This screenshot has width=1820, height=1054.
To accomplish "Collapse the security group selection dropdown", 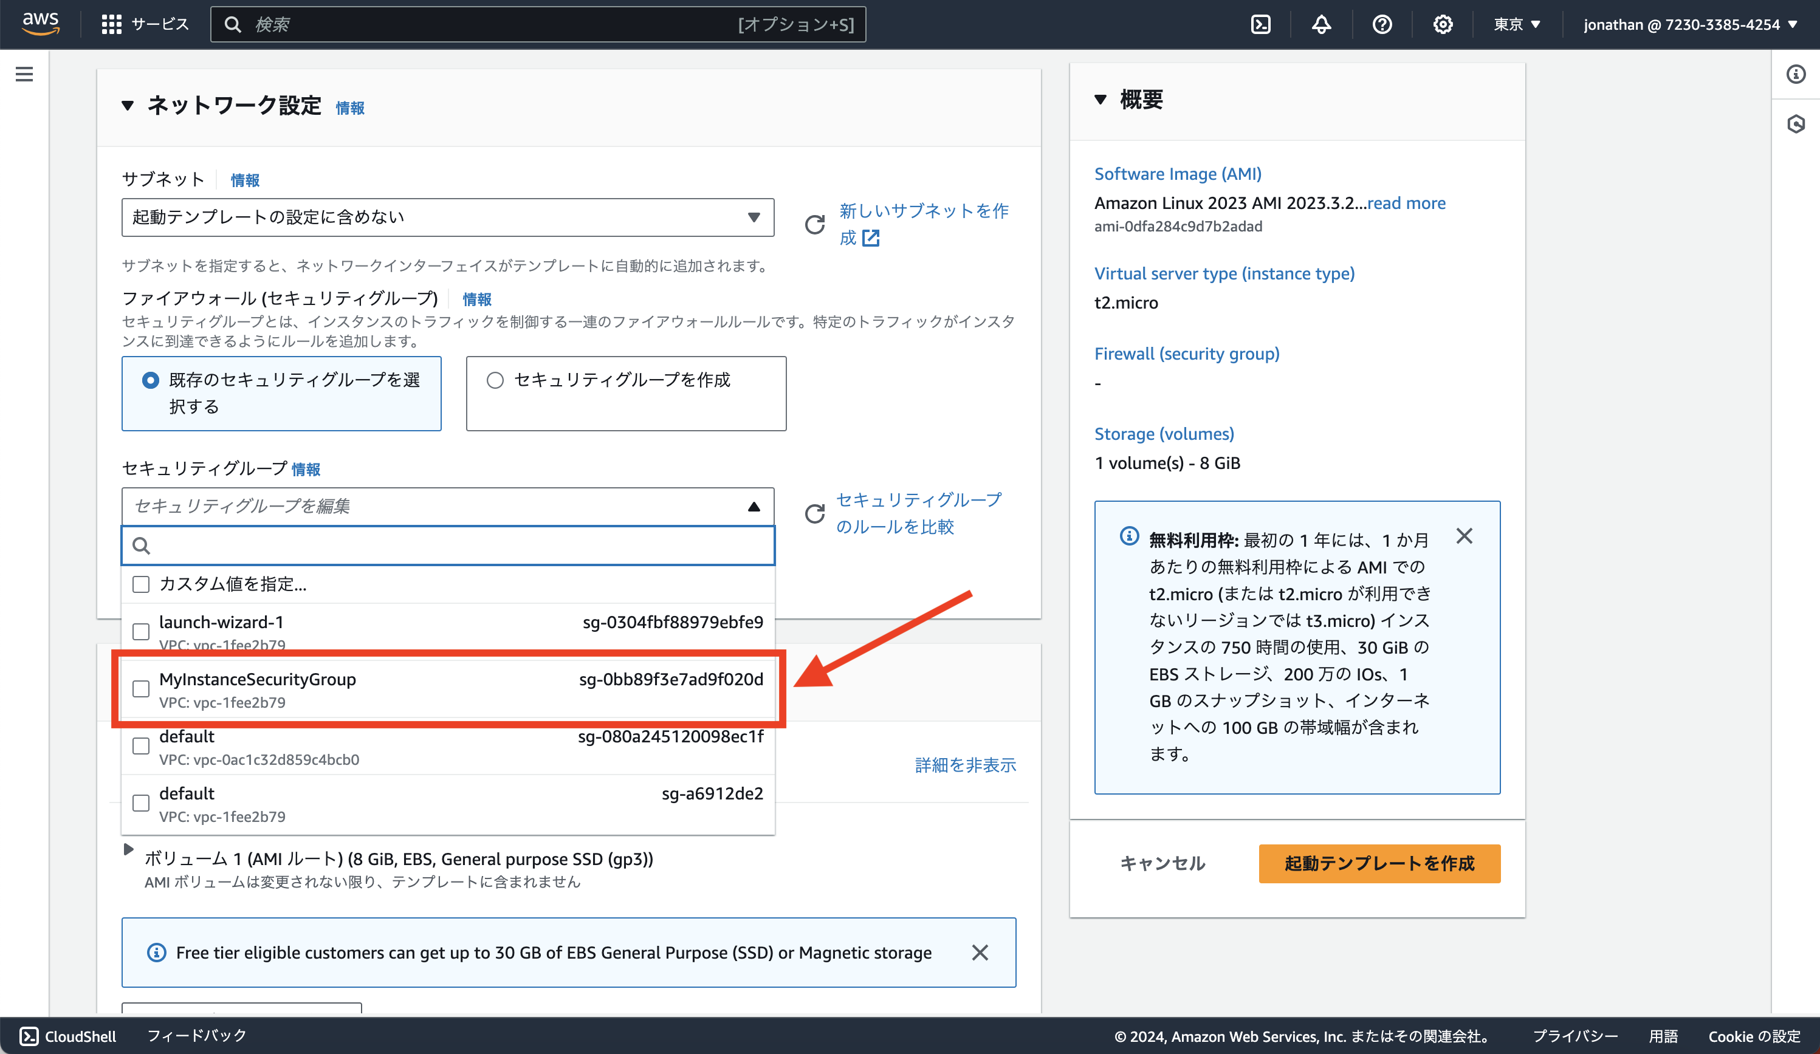I will 754,506.
